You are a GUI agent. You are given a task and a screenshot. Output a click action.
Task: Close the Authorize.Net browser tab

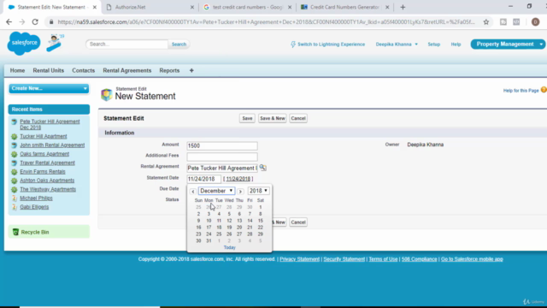click(x=191, y=7)
